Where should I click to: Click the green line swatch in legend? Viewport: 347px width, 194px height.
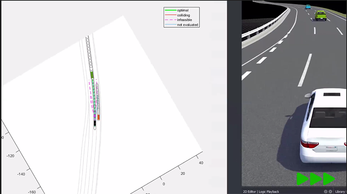pos(170,10)
